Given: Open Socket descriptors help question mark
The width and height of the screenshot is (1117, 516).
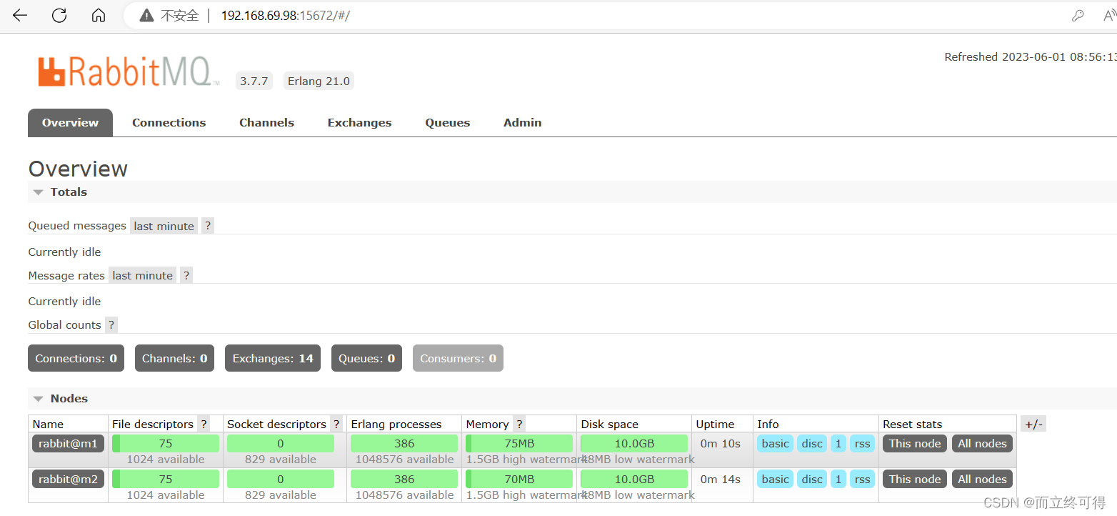Looking at the screenshot, I should [x=336, y=424].
